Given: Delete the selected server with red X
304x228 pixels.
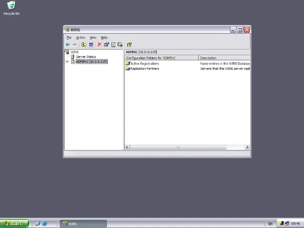Looking at the screenshot, I should (x=99, y=45).
